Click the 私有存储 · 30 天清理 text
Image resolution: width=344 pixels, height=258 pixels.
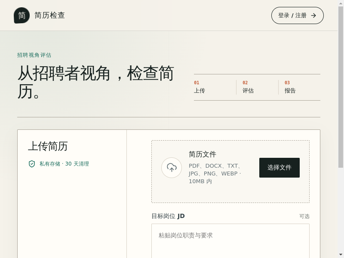[x=64, y=164]
